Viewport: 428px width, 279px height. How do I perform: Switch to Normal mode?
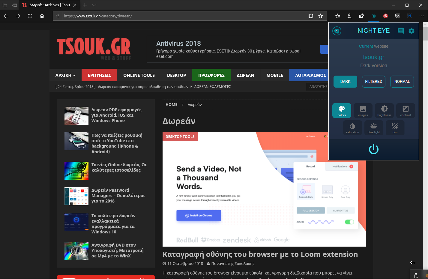point(402,82)
